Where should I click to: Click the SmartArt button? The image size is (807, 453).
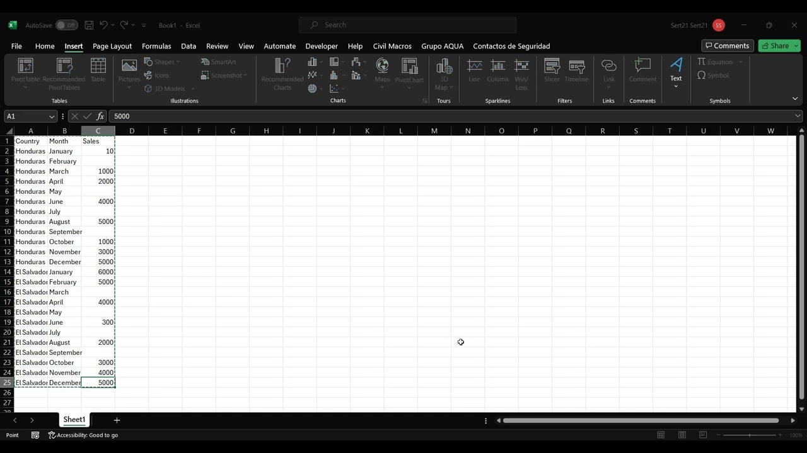(x=219, y=62)
